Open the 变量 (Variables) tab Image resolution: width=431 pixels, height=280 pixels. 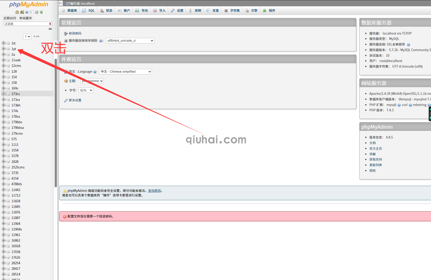[x=213, y=10]
